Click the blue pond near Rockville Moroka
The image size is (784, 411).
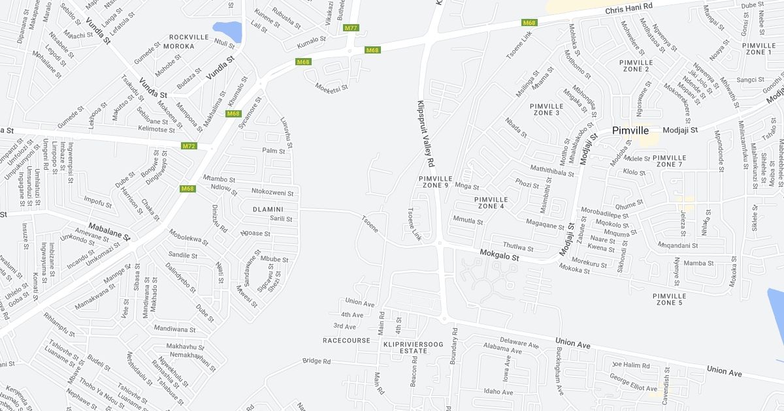227,31
